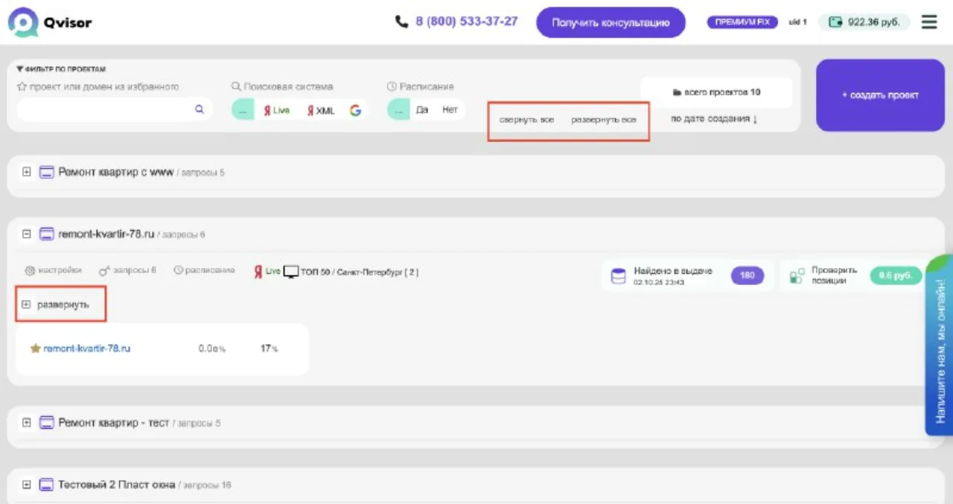Click the star icon beside remont-kvartir-78.ru domain
Viewport: 953px width, 504px height.
[x=35, y=348]
